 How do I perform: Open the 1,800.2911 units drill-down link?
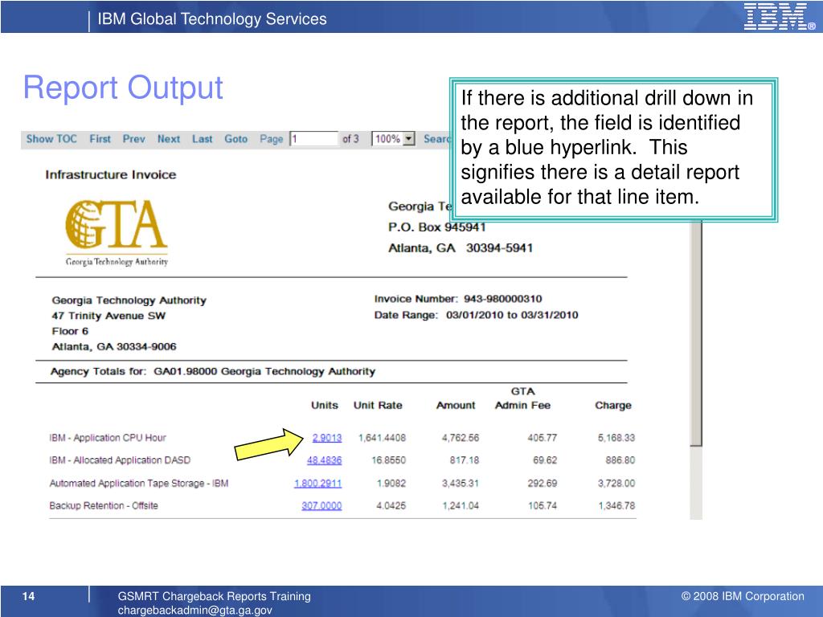tap(317, 483)
